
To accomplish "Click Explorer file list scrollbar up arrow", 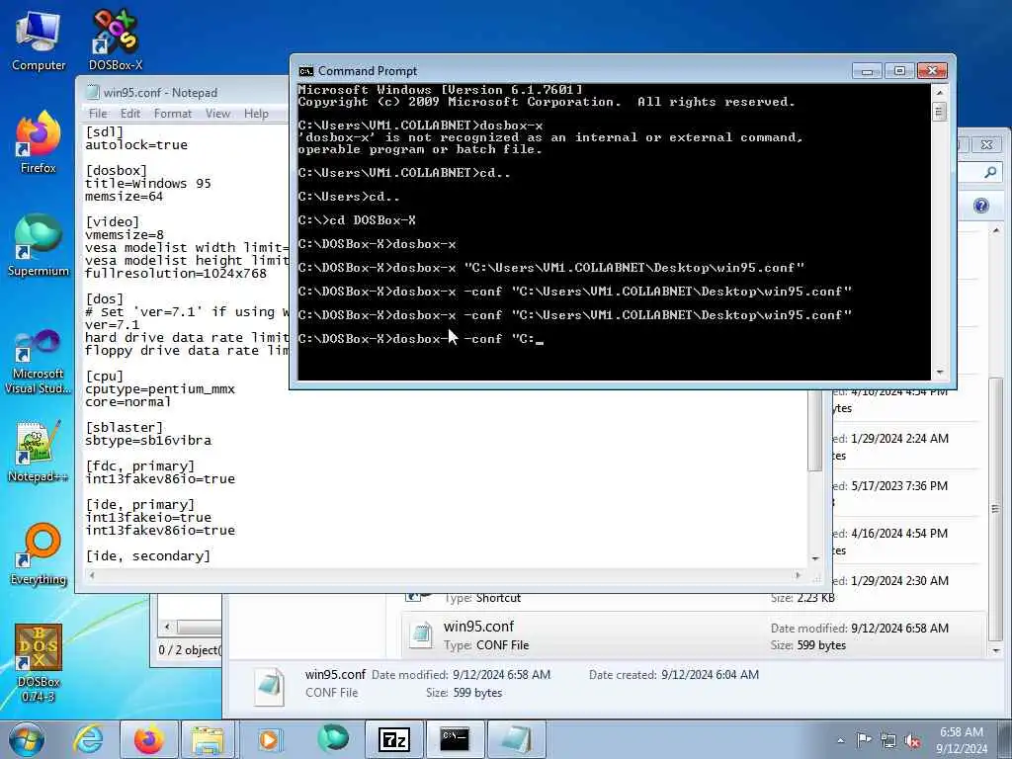I will (x=996, y=230).
